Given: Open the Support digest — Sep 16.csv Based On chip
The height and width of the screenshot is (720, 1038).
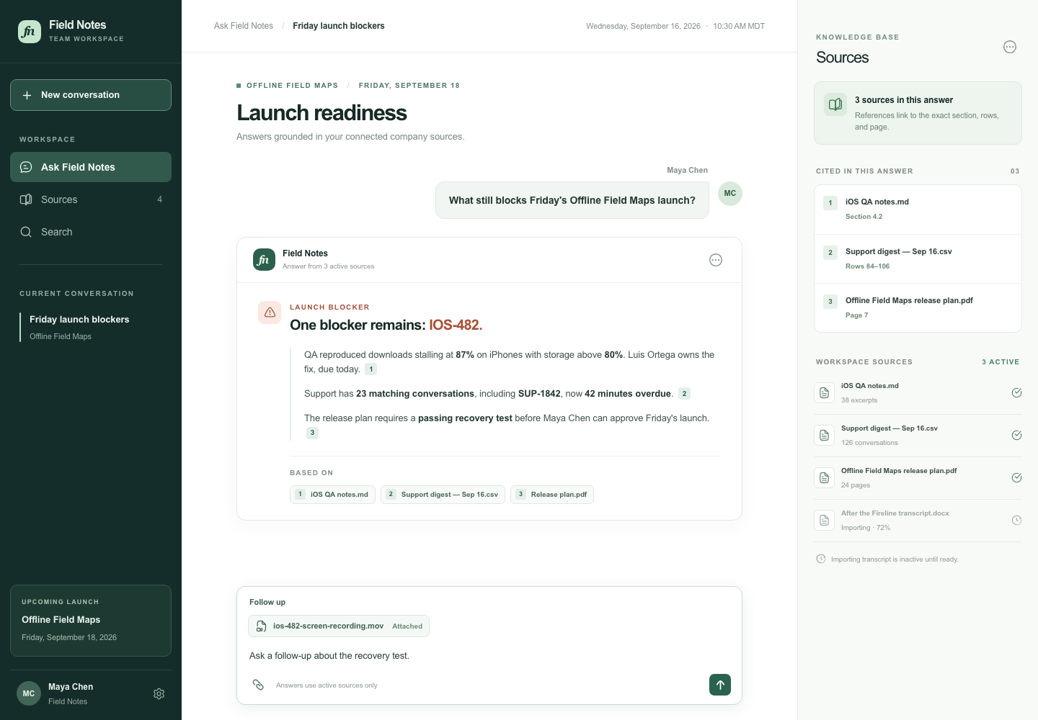Looking at the screenshot, I should (443, 495).
